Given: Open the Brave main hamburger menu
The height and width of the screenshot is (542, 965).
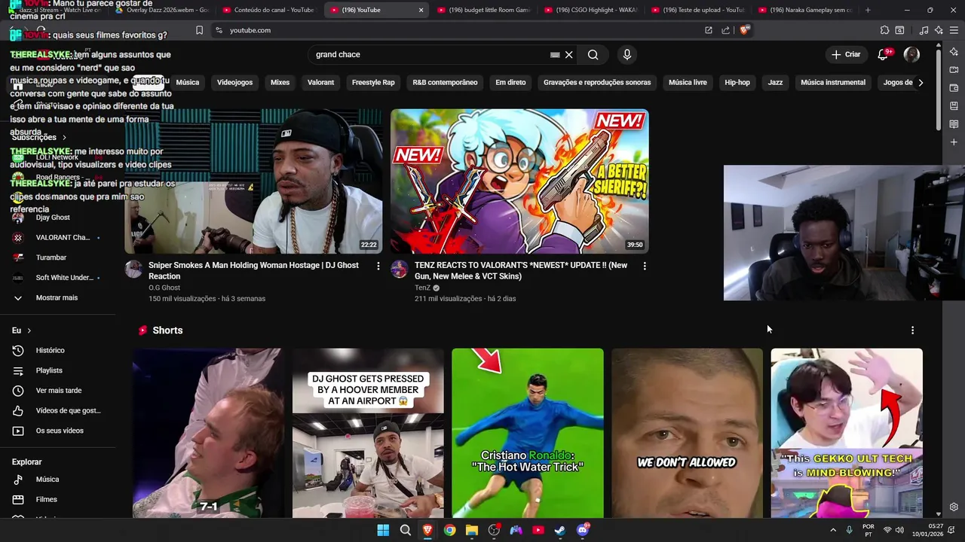Looking at the screenshot, I should point(954,30).
